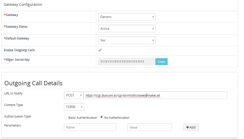Click the Add parameter button
The width and height of the screenshot is (244, 139).
click(191, 127)
